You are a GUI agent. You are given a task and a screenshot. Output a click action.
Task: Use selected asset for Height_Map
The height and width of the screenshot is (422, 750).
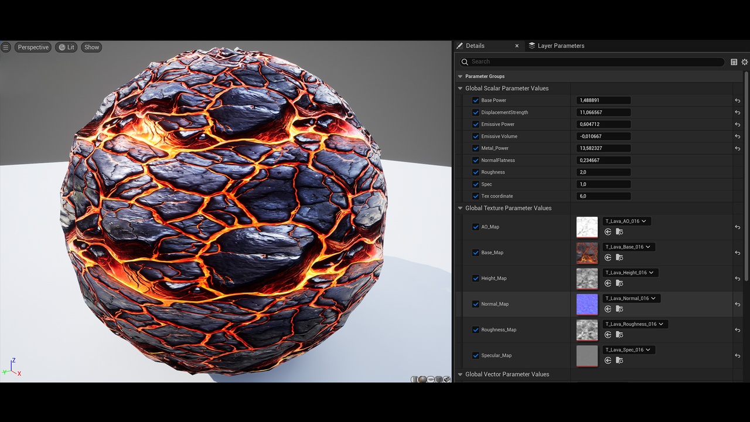[608, 284]
